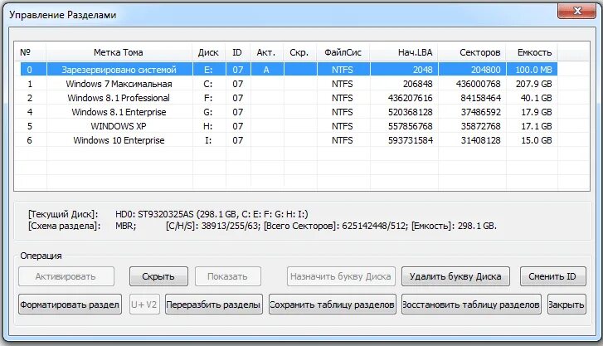Viewport: 603px width, 346px height.
Task: Click the Скрыть button
Action: pos(158,276)
